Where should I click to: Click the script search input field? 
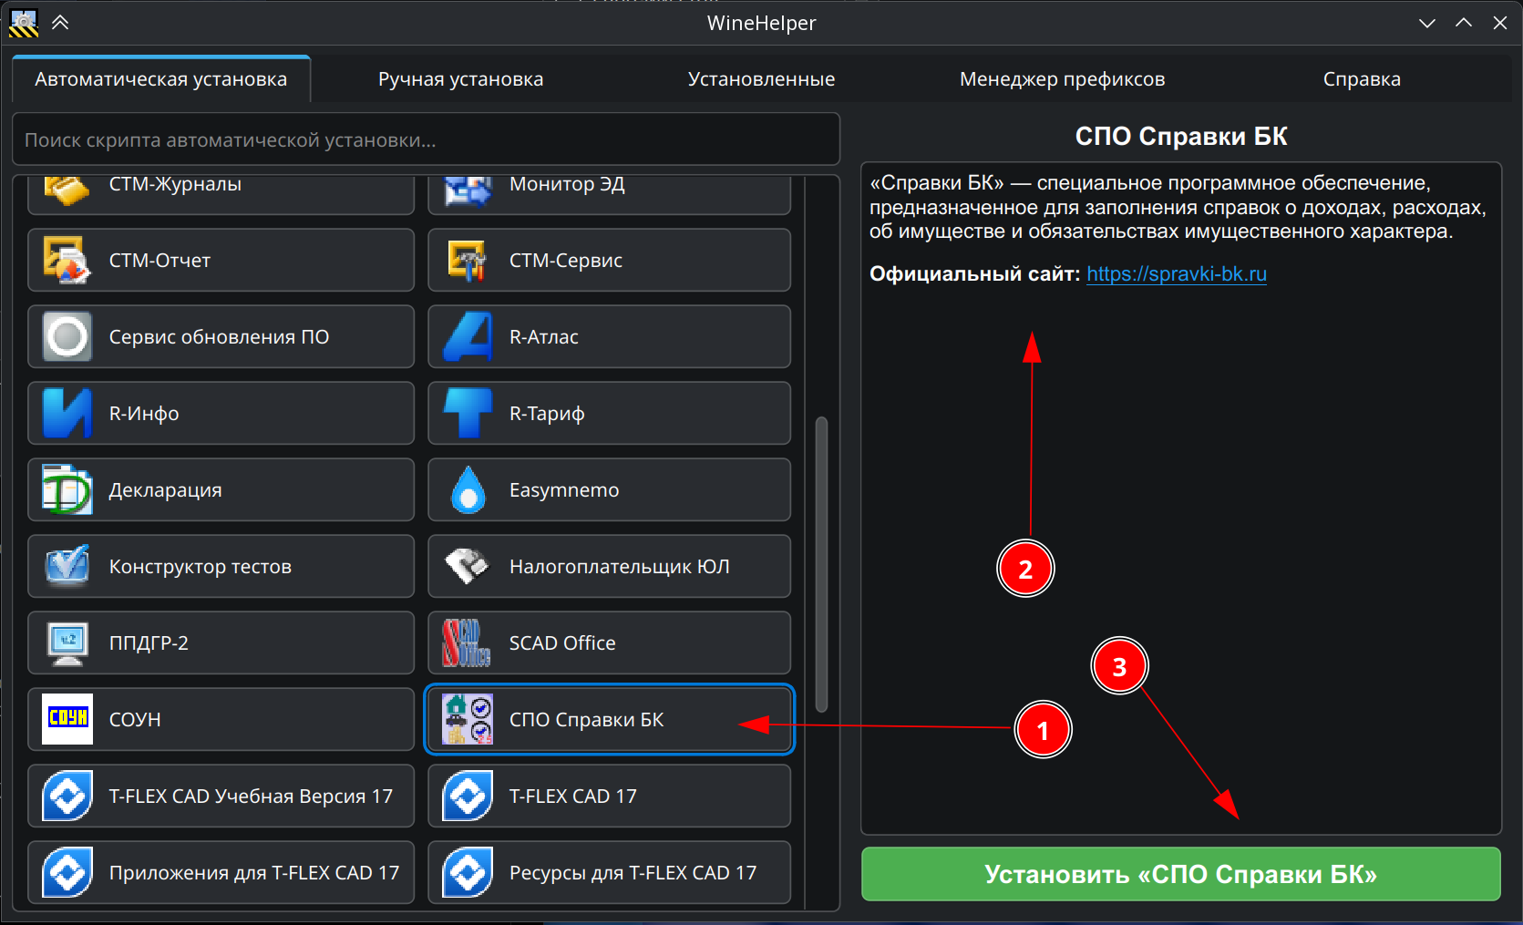coord(426,140)
